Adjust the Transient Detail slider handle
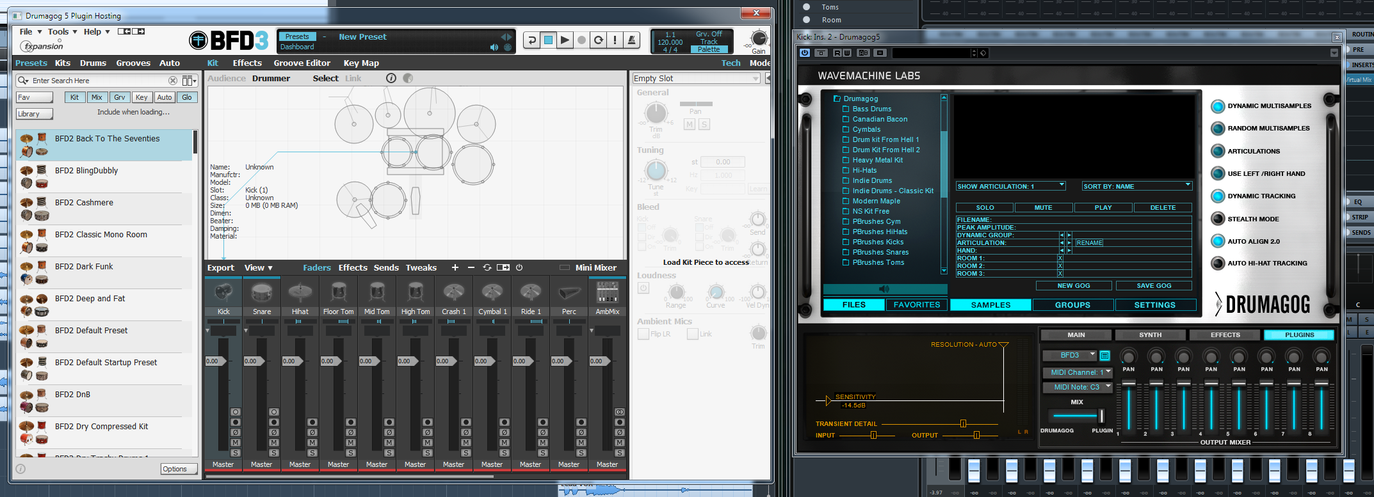Viewport: 1374px width, 497px height. pos(963,423)
